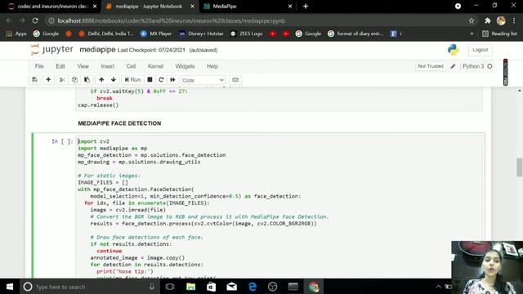Open the cell type Code dropdown
Screen dimensions: 523x294
point(203,80)
